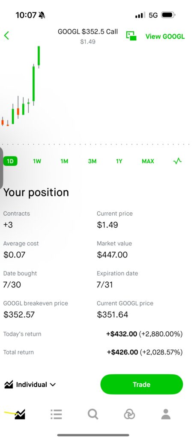Open the interlocking rings tab
194x440 pixels.
(x=129, y=414)
